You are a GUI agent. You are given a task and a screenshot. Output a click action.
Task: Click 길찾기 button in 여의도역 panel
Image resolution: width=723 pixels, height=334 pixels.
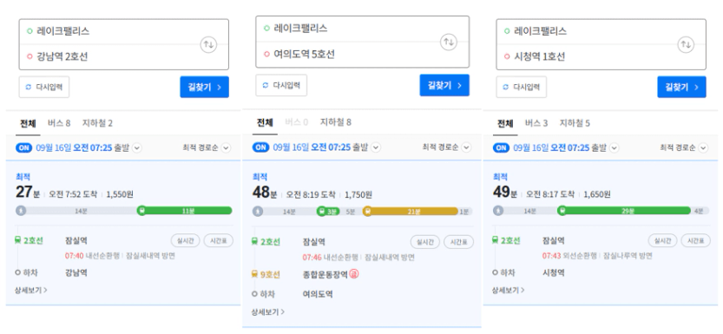point(444,85)
